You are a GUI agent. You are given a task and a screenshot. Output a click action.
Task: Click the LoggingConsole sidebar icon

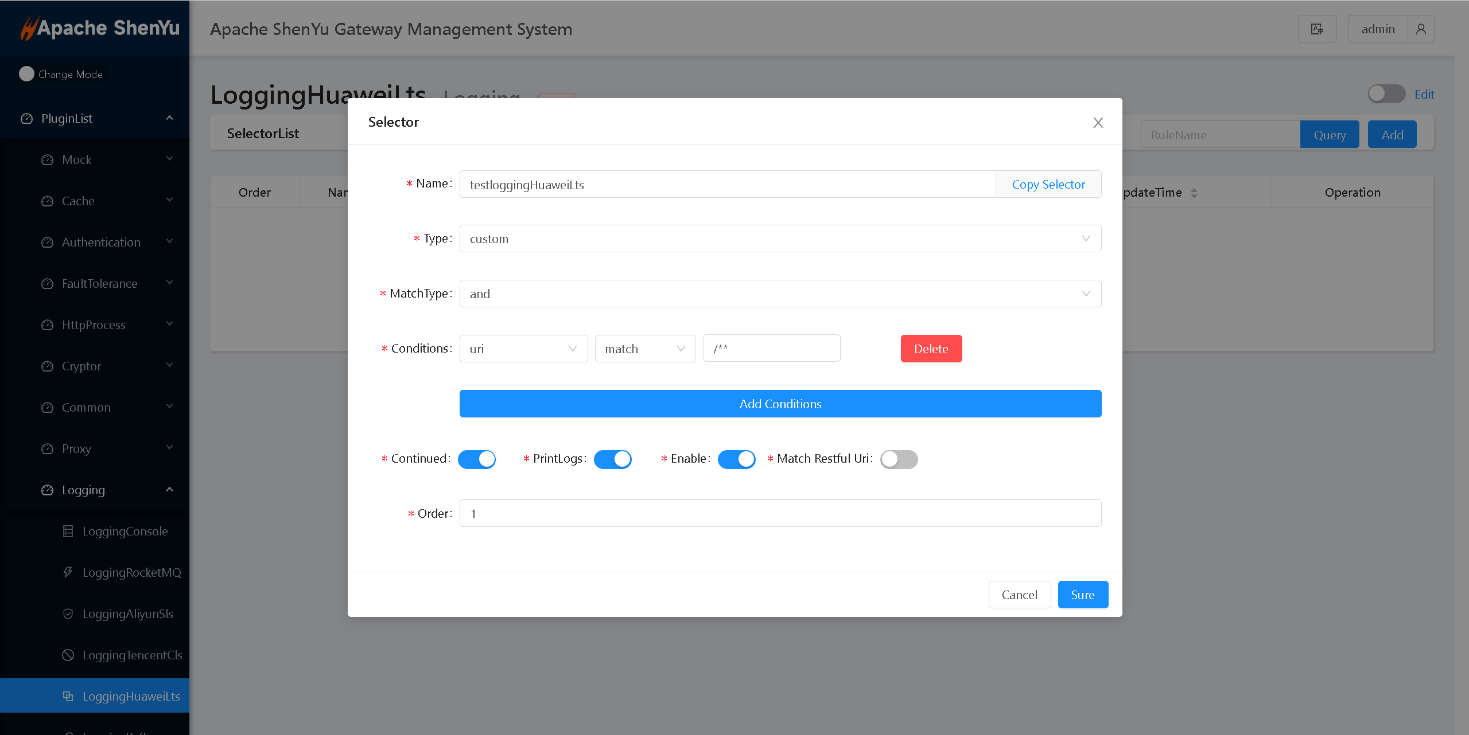68,531
